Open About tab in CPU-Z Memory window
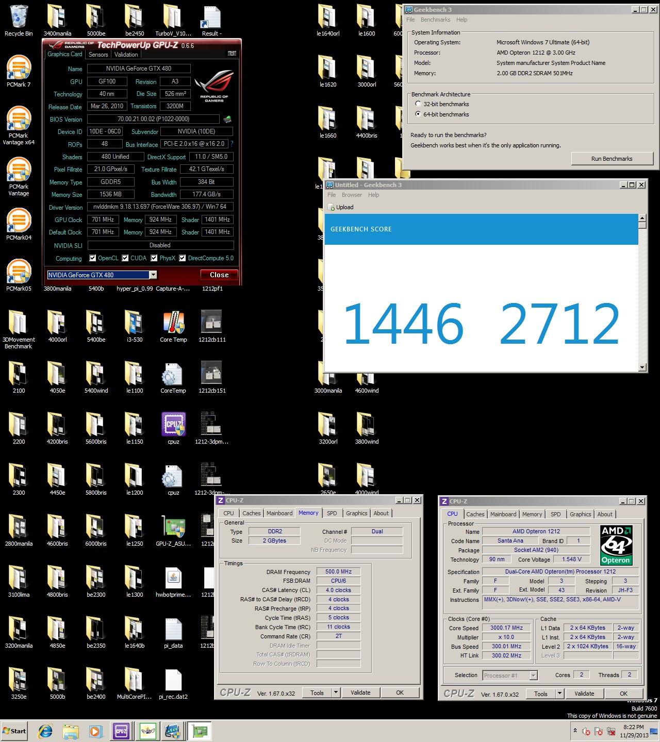The height and width of the screenshot is (742, 660). 381,513
